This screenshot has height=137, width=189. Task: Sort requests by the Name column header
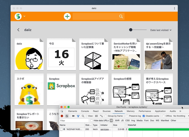[x=72, y=125]
